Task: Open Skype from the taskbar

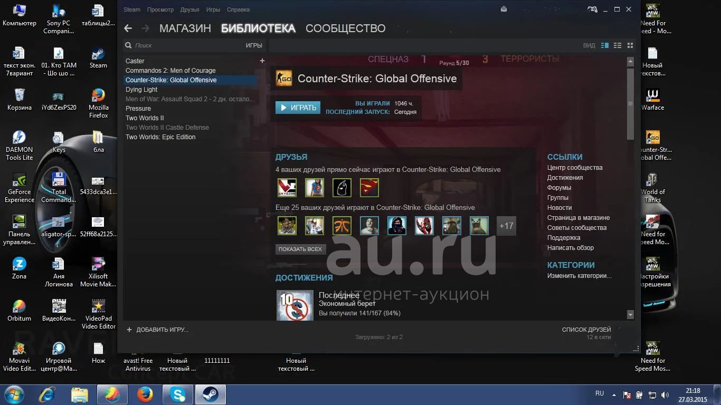Action: [x=178, y=394]
